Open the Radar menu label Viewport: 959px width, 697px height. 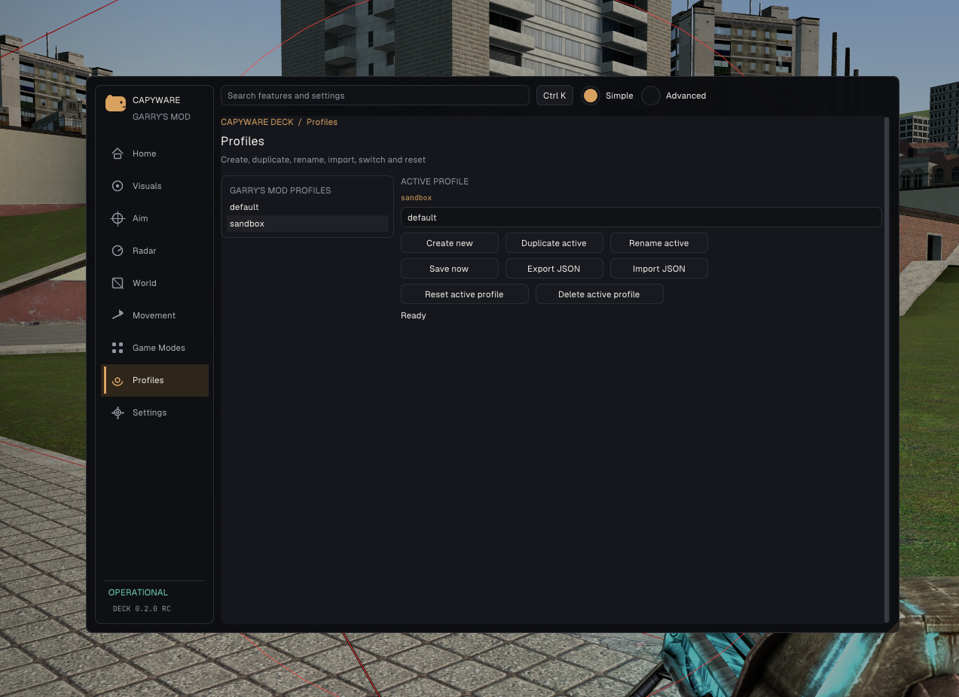point(144,251)
